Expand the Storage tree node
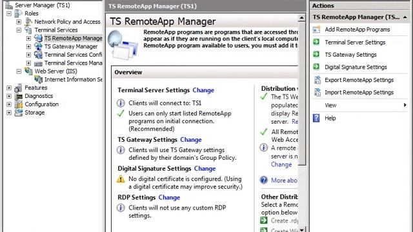 9,113
